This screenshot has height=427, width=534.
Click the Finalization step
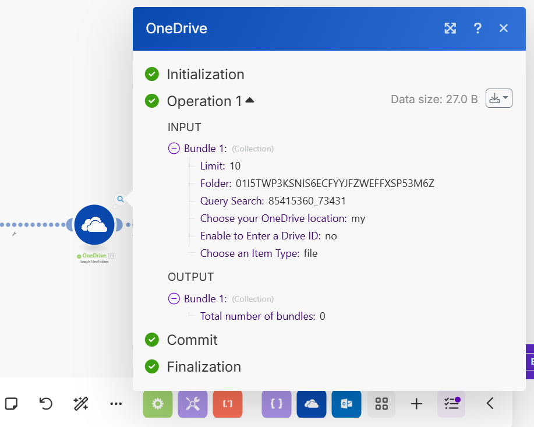[204, 366]
